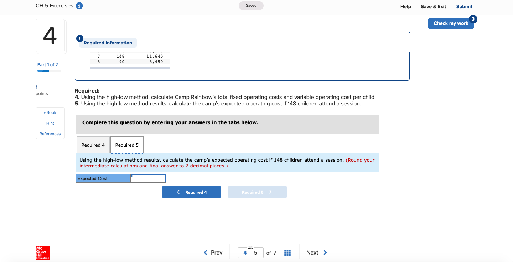513x262 pixels.
Task: Select the Required 5 tab
Action: click(x=127, y=145)
